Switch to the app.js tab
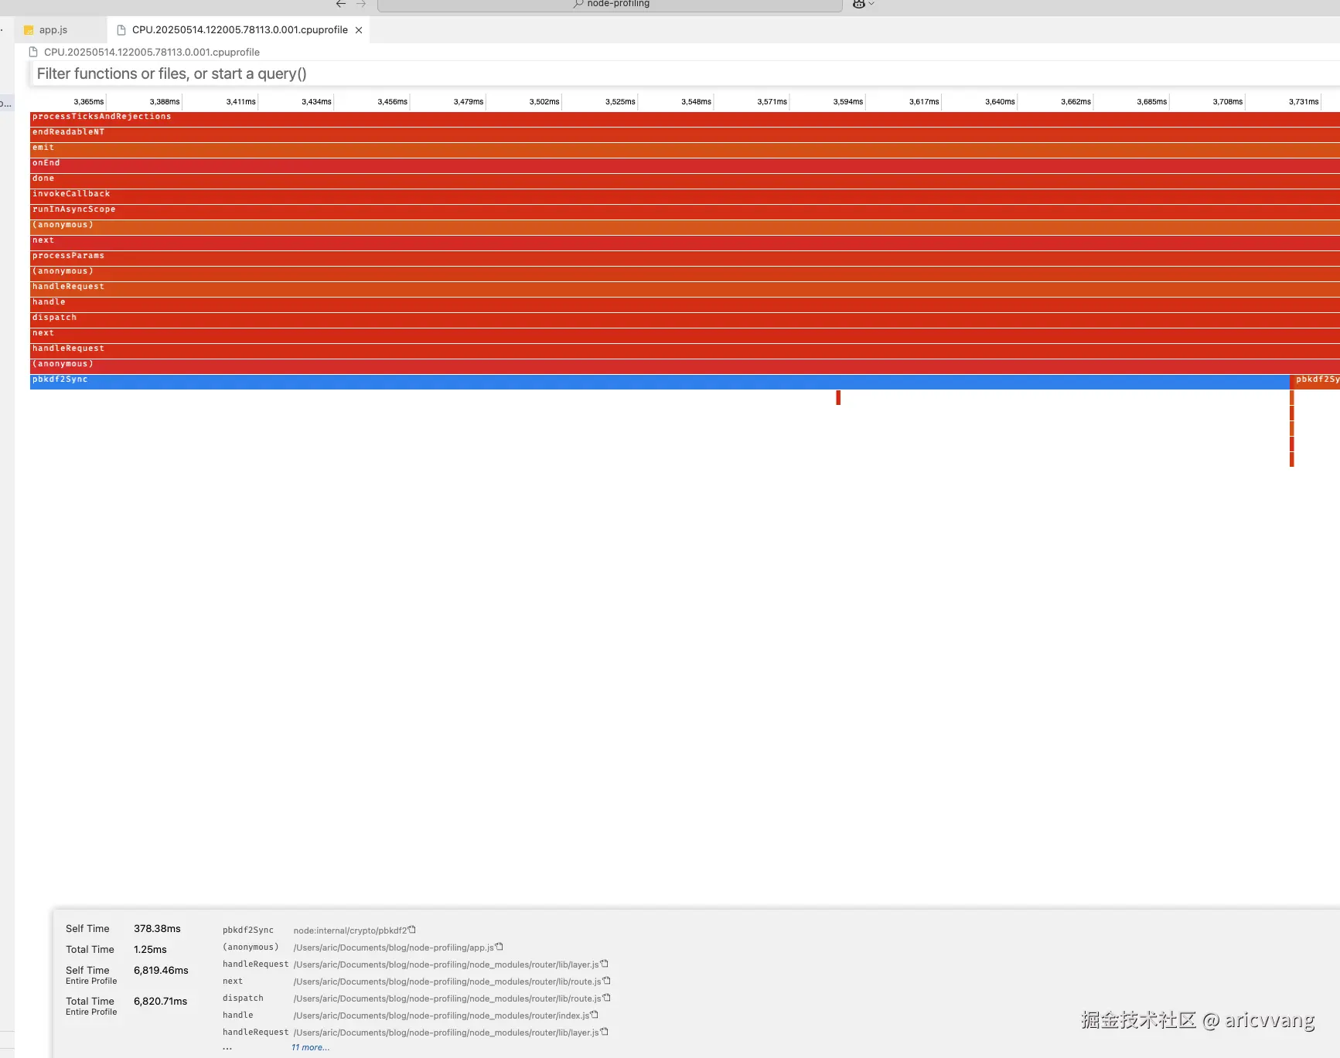Screen dimensions: 1340x1058 coord(53,29)
